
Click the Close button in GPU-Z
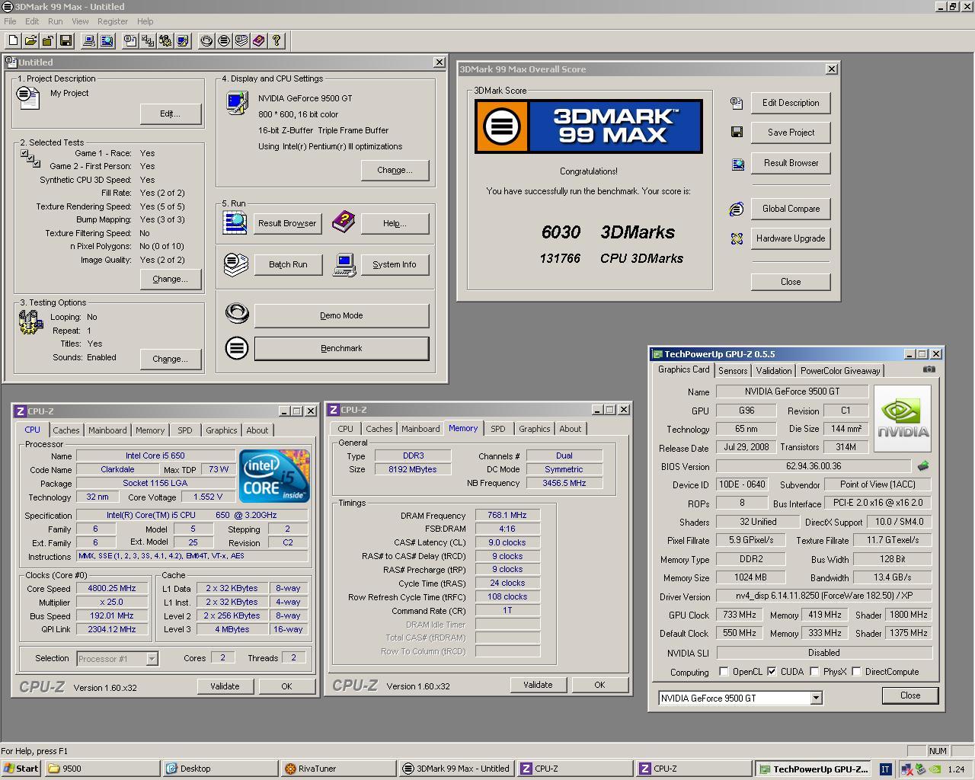coord(910,695)
